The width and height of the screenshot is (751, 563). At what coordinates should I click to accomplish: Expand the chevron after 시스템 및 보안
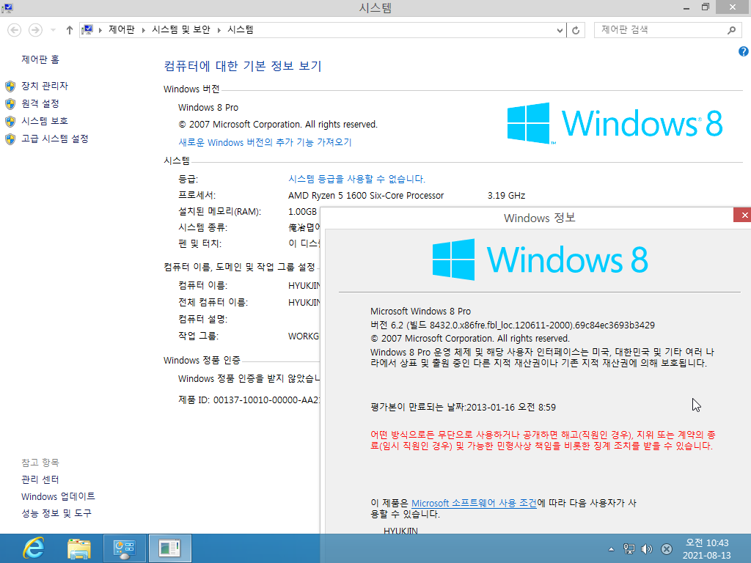pyautogui.click(x=219, y=30)
